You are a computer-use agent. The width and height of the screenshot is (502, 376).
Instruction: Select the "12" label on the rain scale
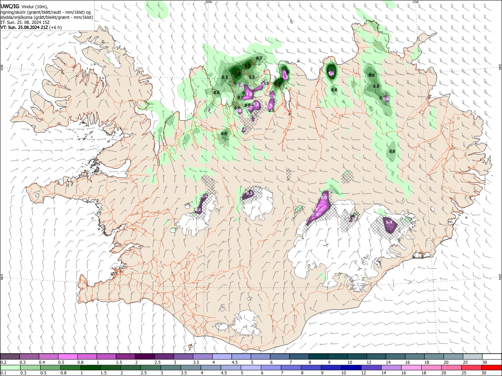364,373
